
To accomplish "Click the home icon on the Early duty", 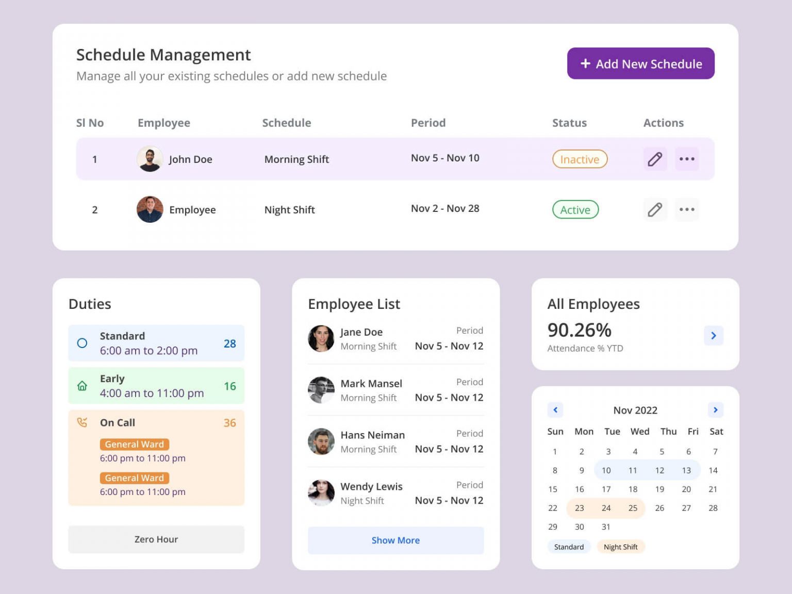I will [82, 386].
